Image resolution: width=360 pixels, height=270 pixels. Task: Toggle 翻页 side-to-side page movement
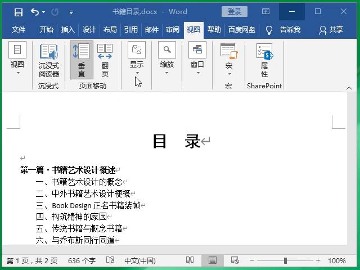coord(105,60)
